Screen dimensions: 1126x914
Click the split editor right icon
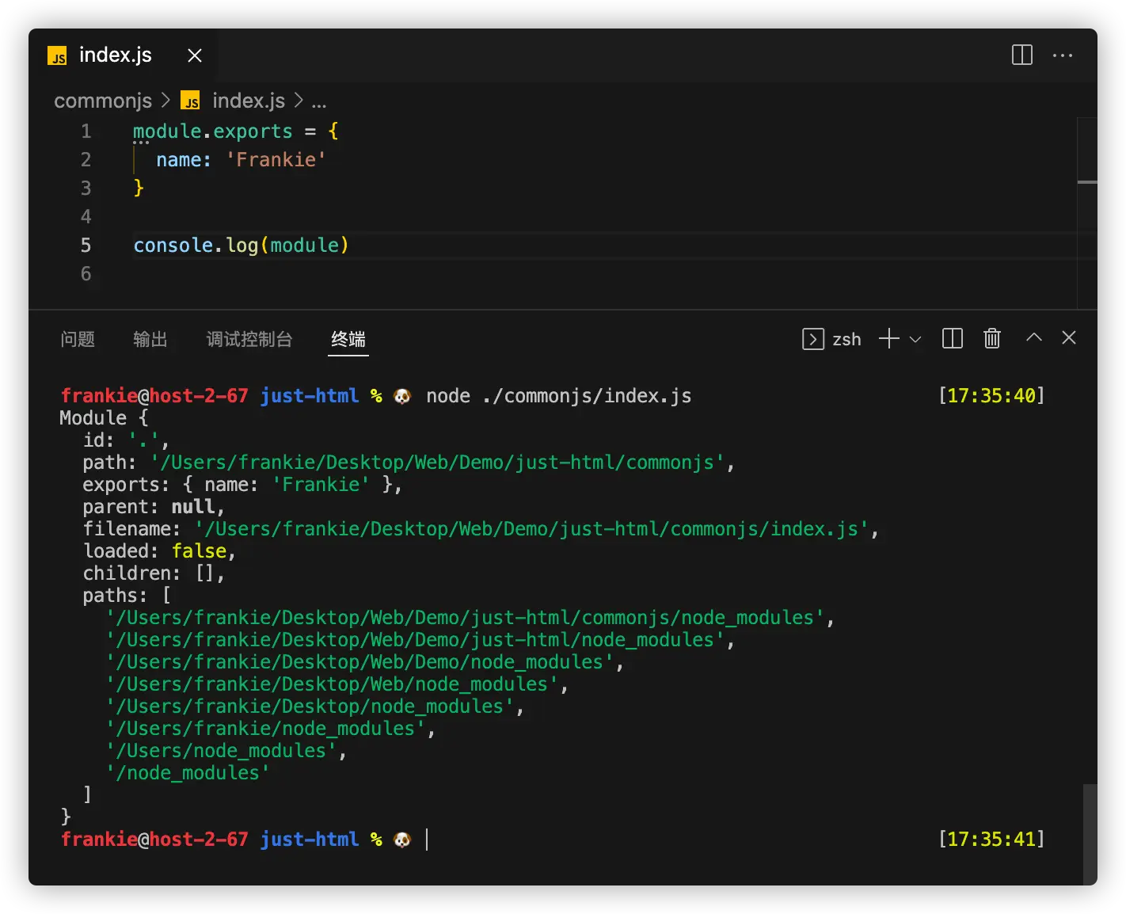click(x=1021, y=55)
